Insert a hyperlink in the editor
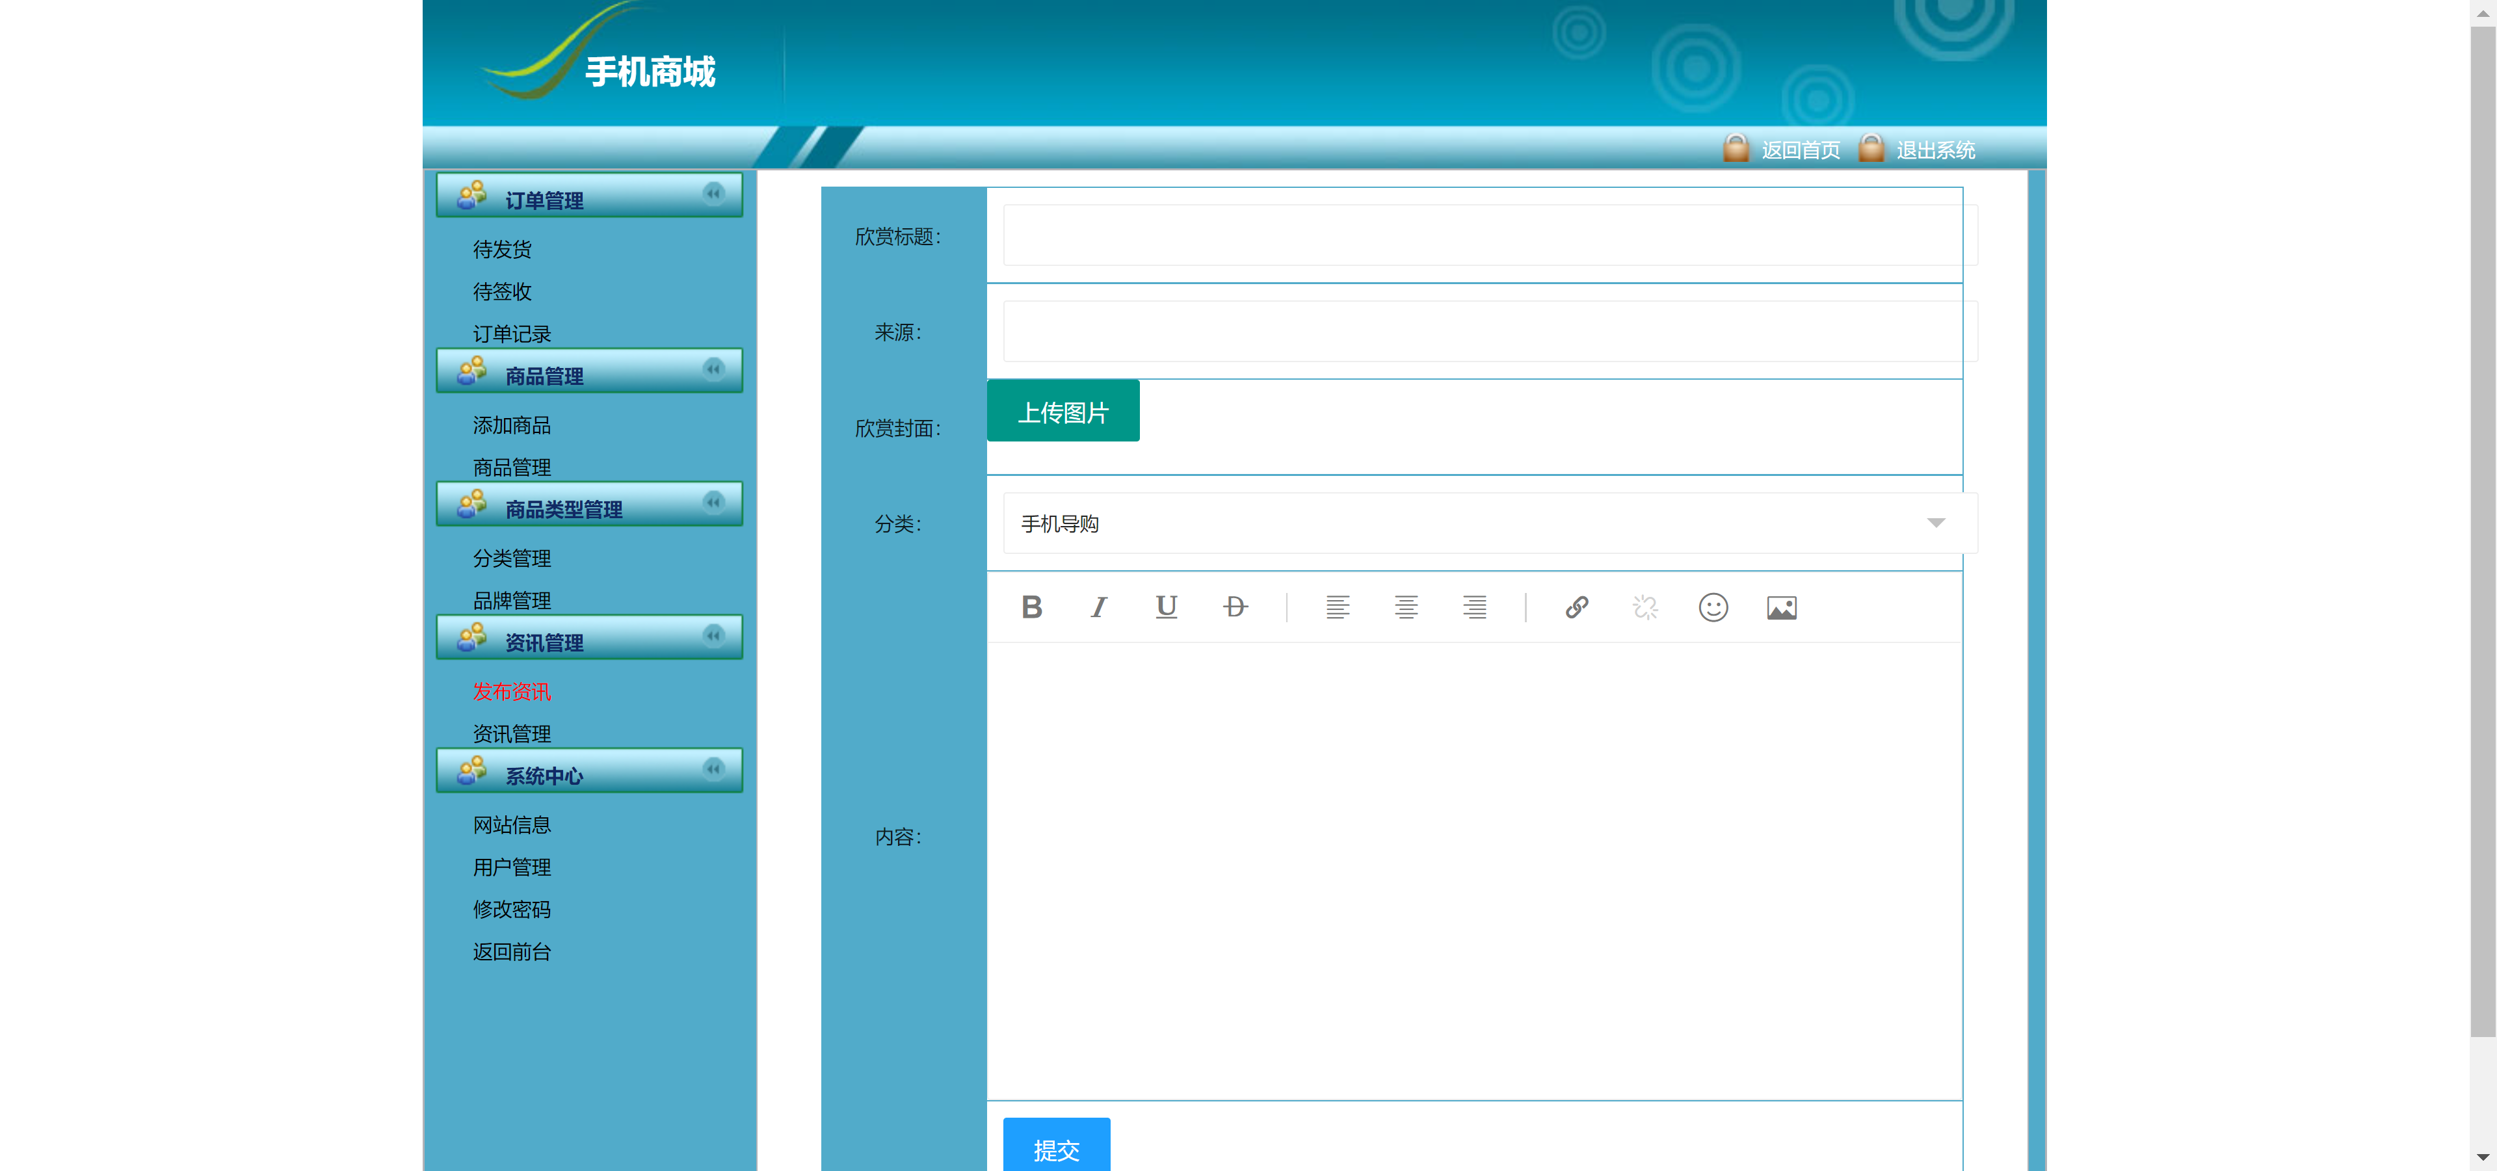This screenshot has width=2497, height=1171. click(x=1576, y=607)
